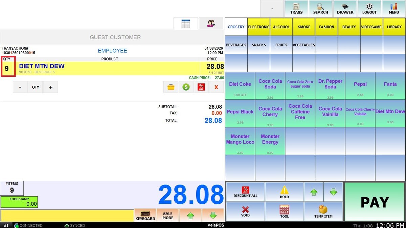
Task: Open the VEGETABLES subcategory
Action: point(304,45)
